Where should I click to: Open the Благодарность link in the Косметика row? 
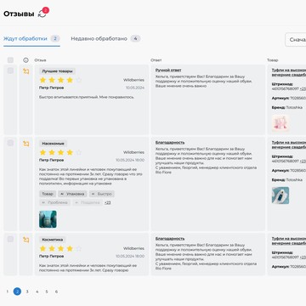(x=170, y=239)
